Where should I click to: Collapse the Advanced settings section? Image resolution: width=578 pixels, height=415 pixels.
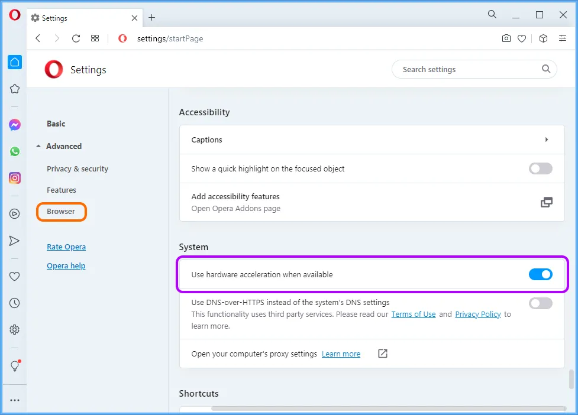pyautogui.click(x=59, y=146)
